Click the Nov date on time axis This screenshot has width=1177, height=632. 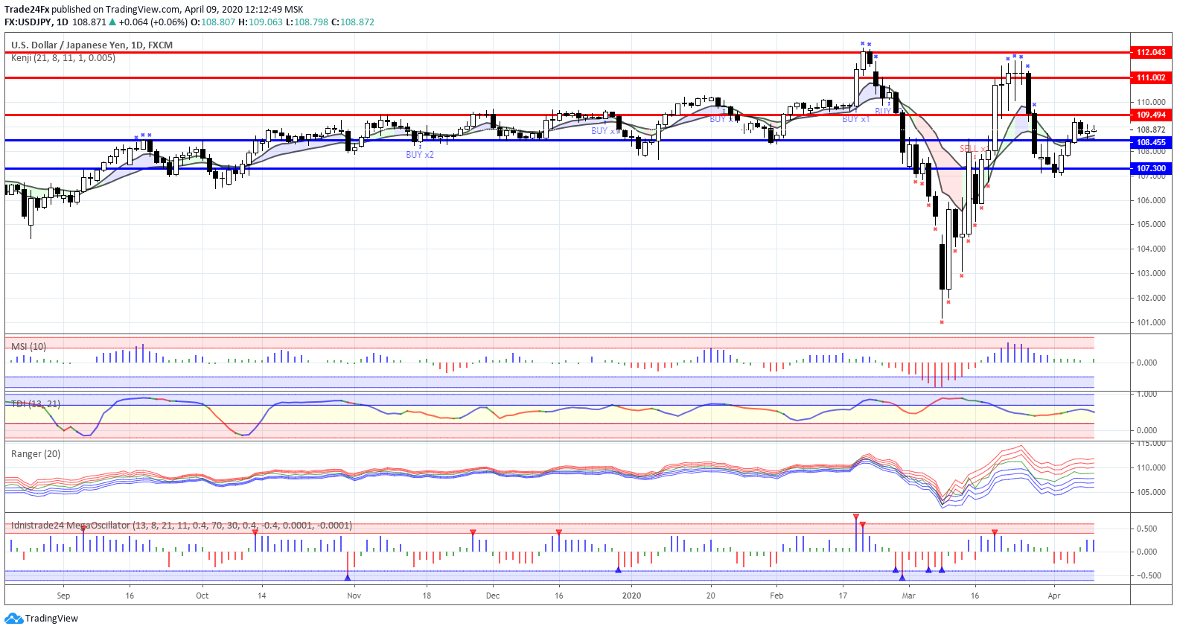354,596
